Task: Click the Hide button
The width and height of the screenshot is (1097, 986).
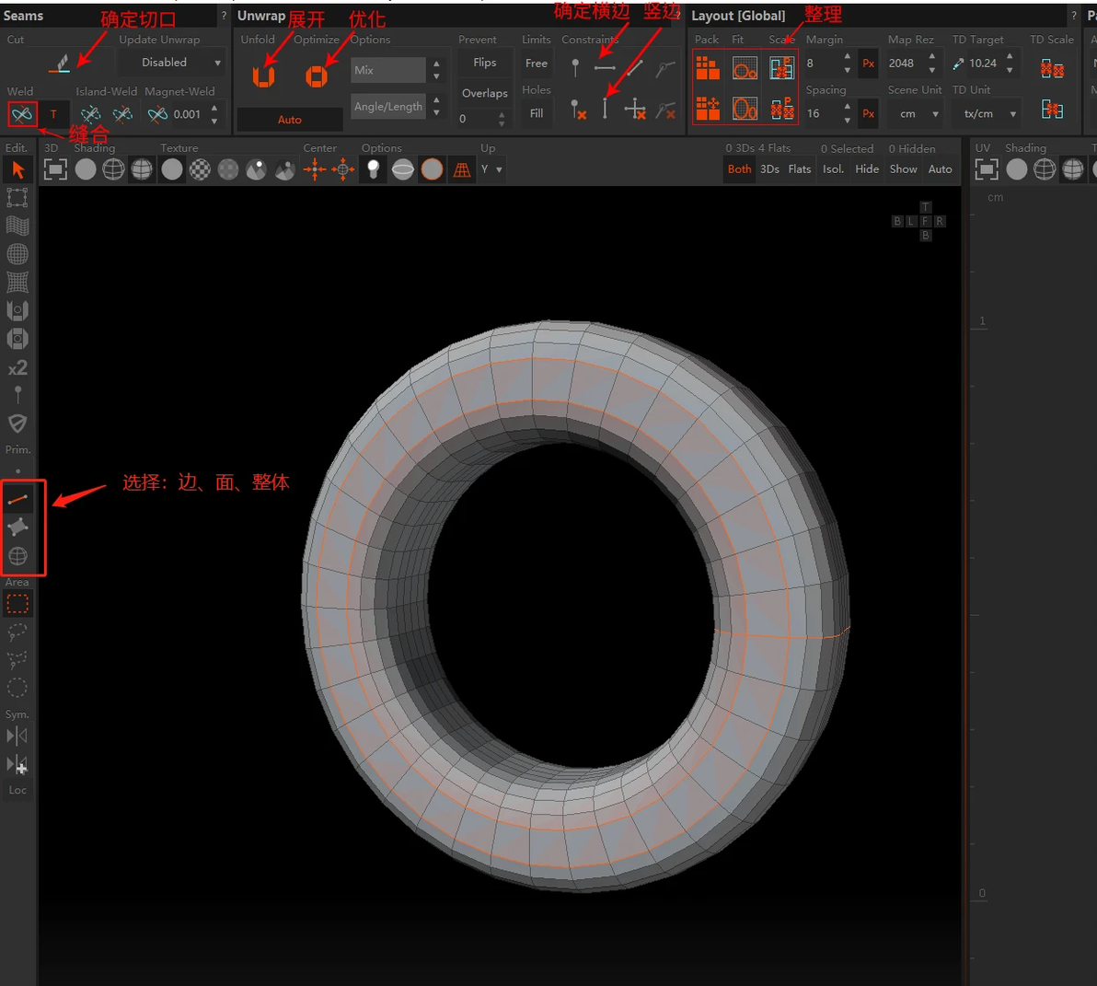Action: pyautogui.click(x=867, y=169)
